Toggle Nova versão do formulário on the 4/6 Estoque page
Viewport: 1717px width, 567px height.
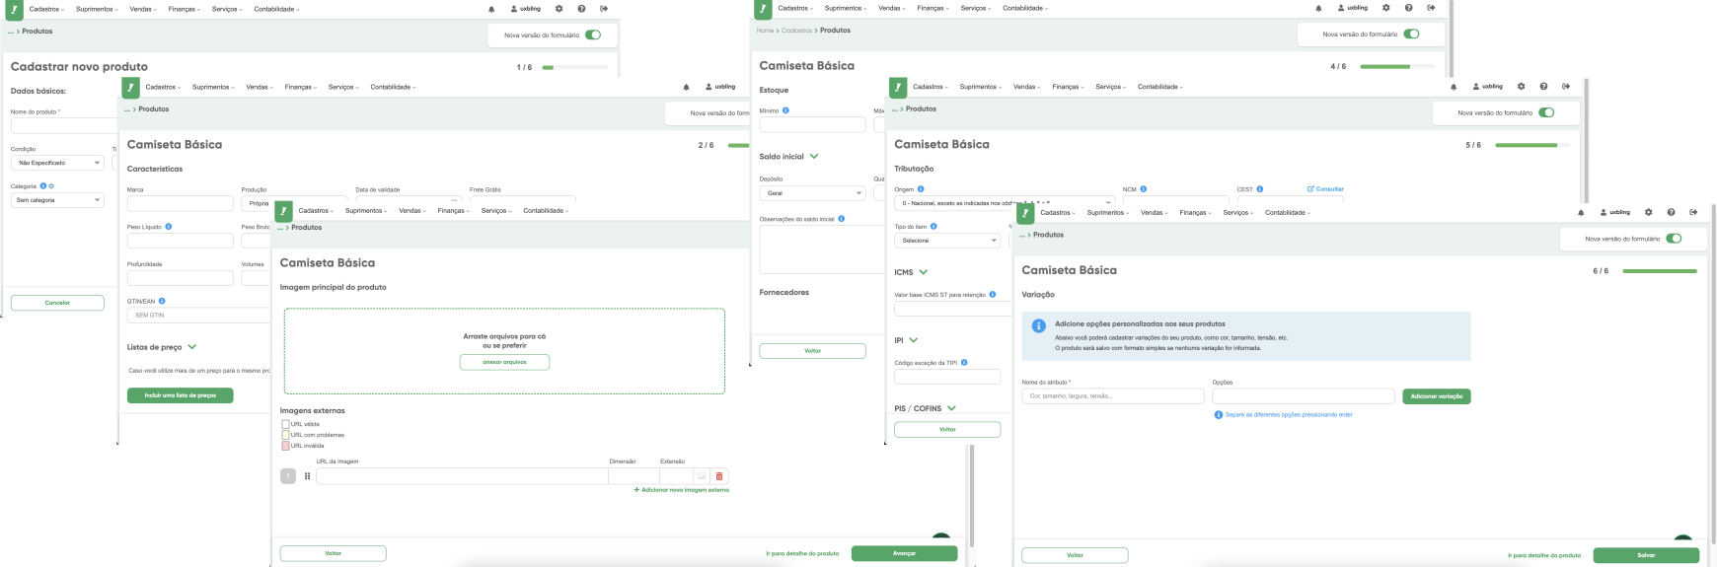click(x=1411, y=34)
